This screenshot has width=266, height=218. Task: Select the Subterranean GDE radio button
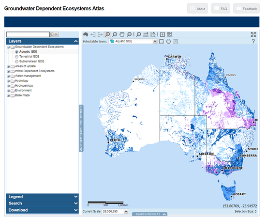[x=16, y=62]
